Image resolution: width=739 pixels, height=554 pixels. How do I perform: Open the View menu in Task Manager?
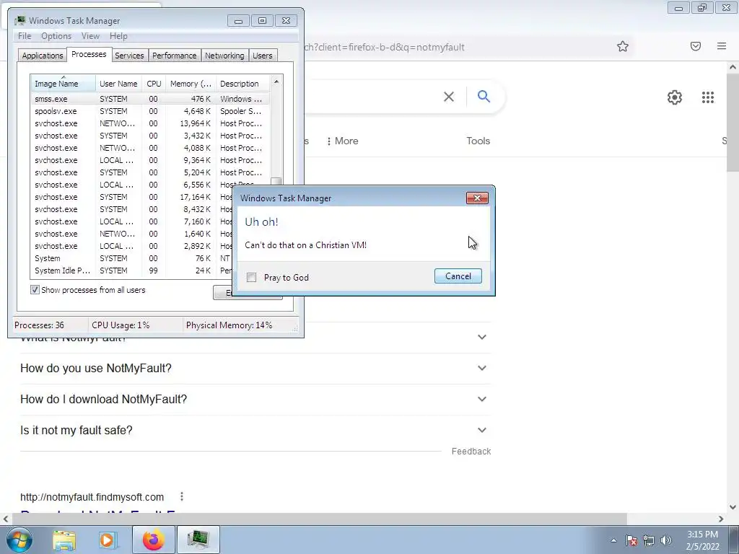tap(90, 36)
